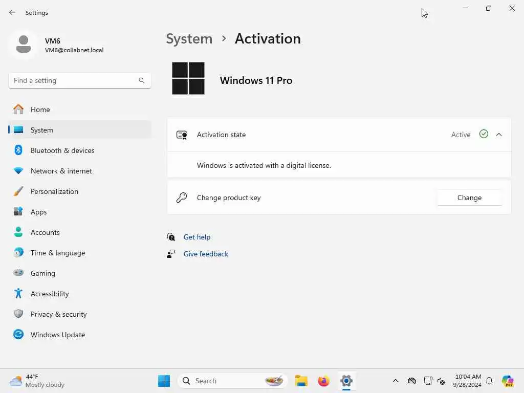Show hidden icons in system tray
The image size is (524, 393).
[x=396, y=381]
